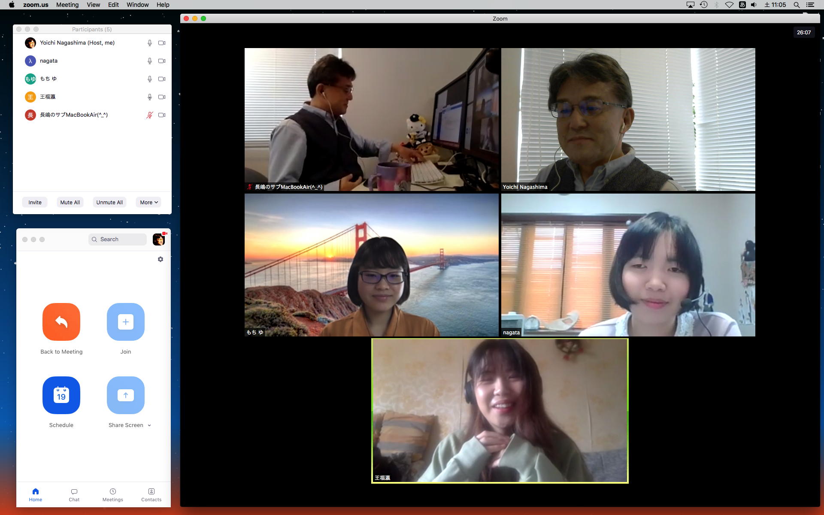
Task: Open the settings gear in Zoom home
Action: click(161, 259)
